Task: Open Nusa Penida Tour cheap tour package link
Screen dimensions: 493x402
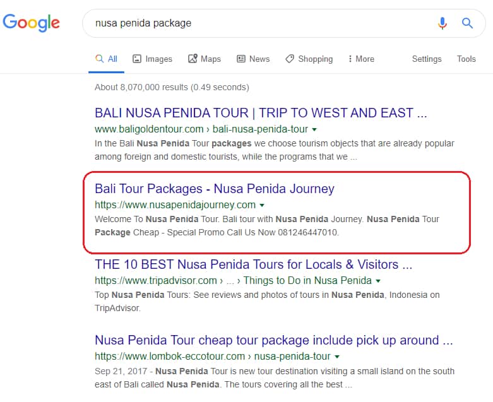Action: pyautogui.click(x=273, y=340)
